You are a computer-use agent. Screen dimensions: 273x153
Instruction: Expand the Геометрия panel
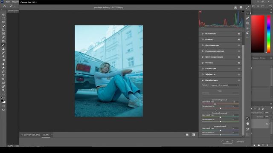tap(203, 69)
